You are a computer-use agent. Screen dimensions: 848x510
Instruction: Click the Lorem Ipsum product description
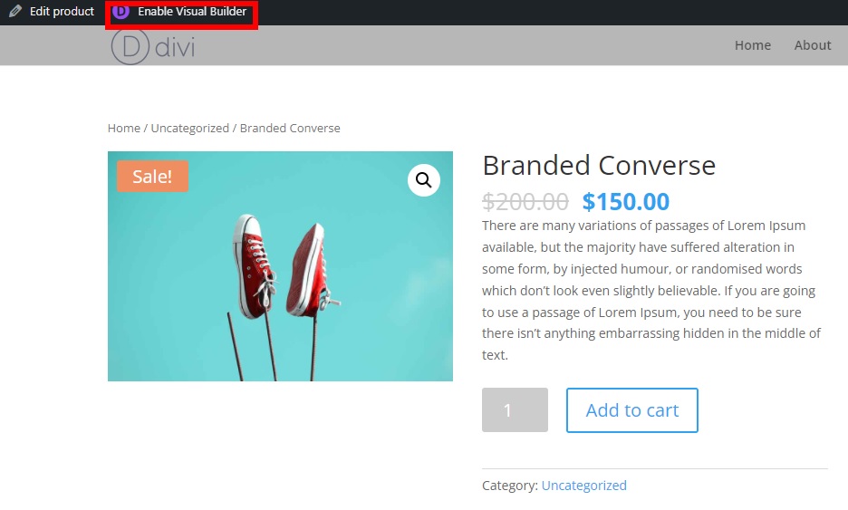click(651, 291)
